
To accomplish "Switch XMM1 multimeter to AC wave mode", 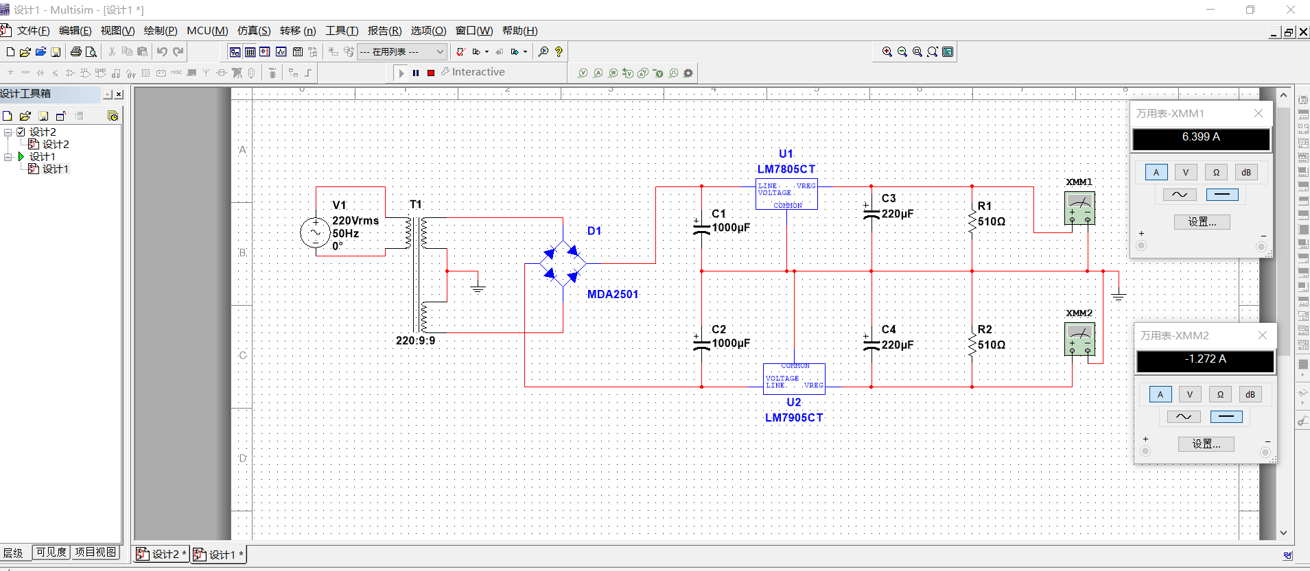I will click(1180, 195).
